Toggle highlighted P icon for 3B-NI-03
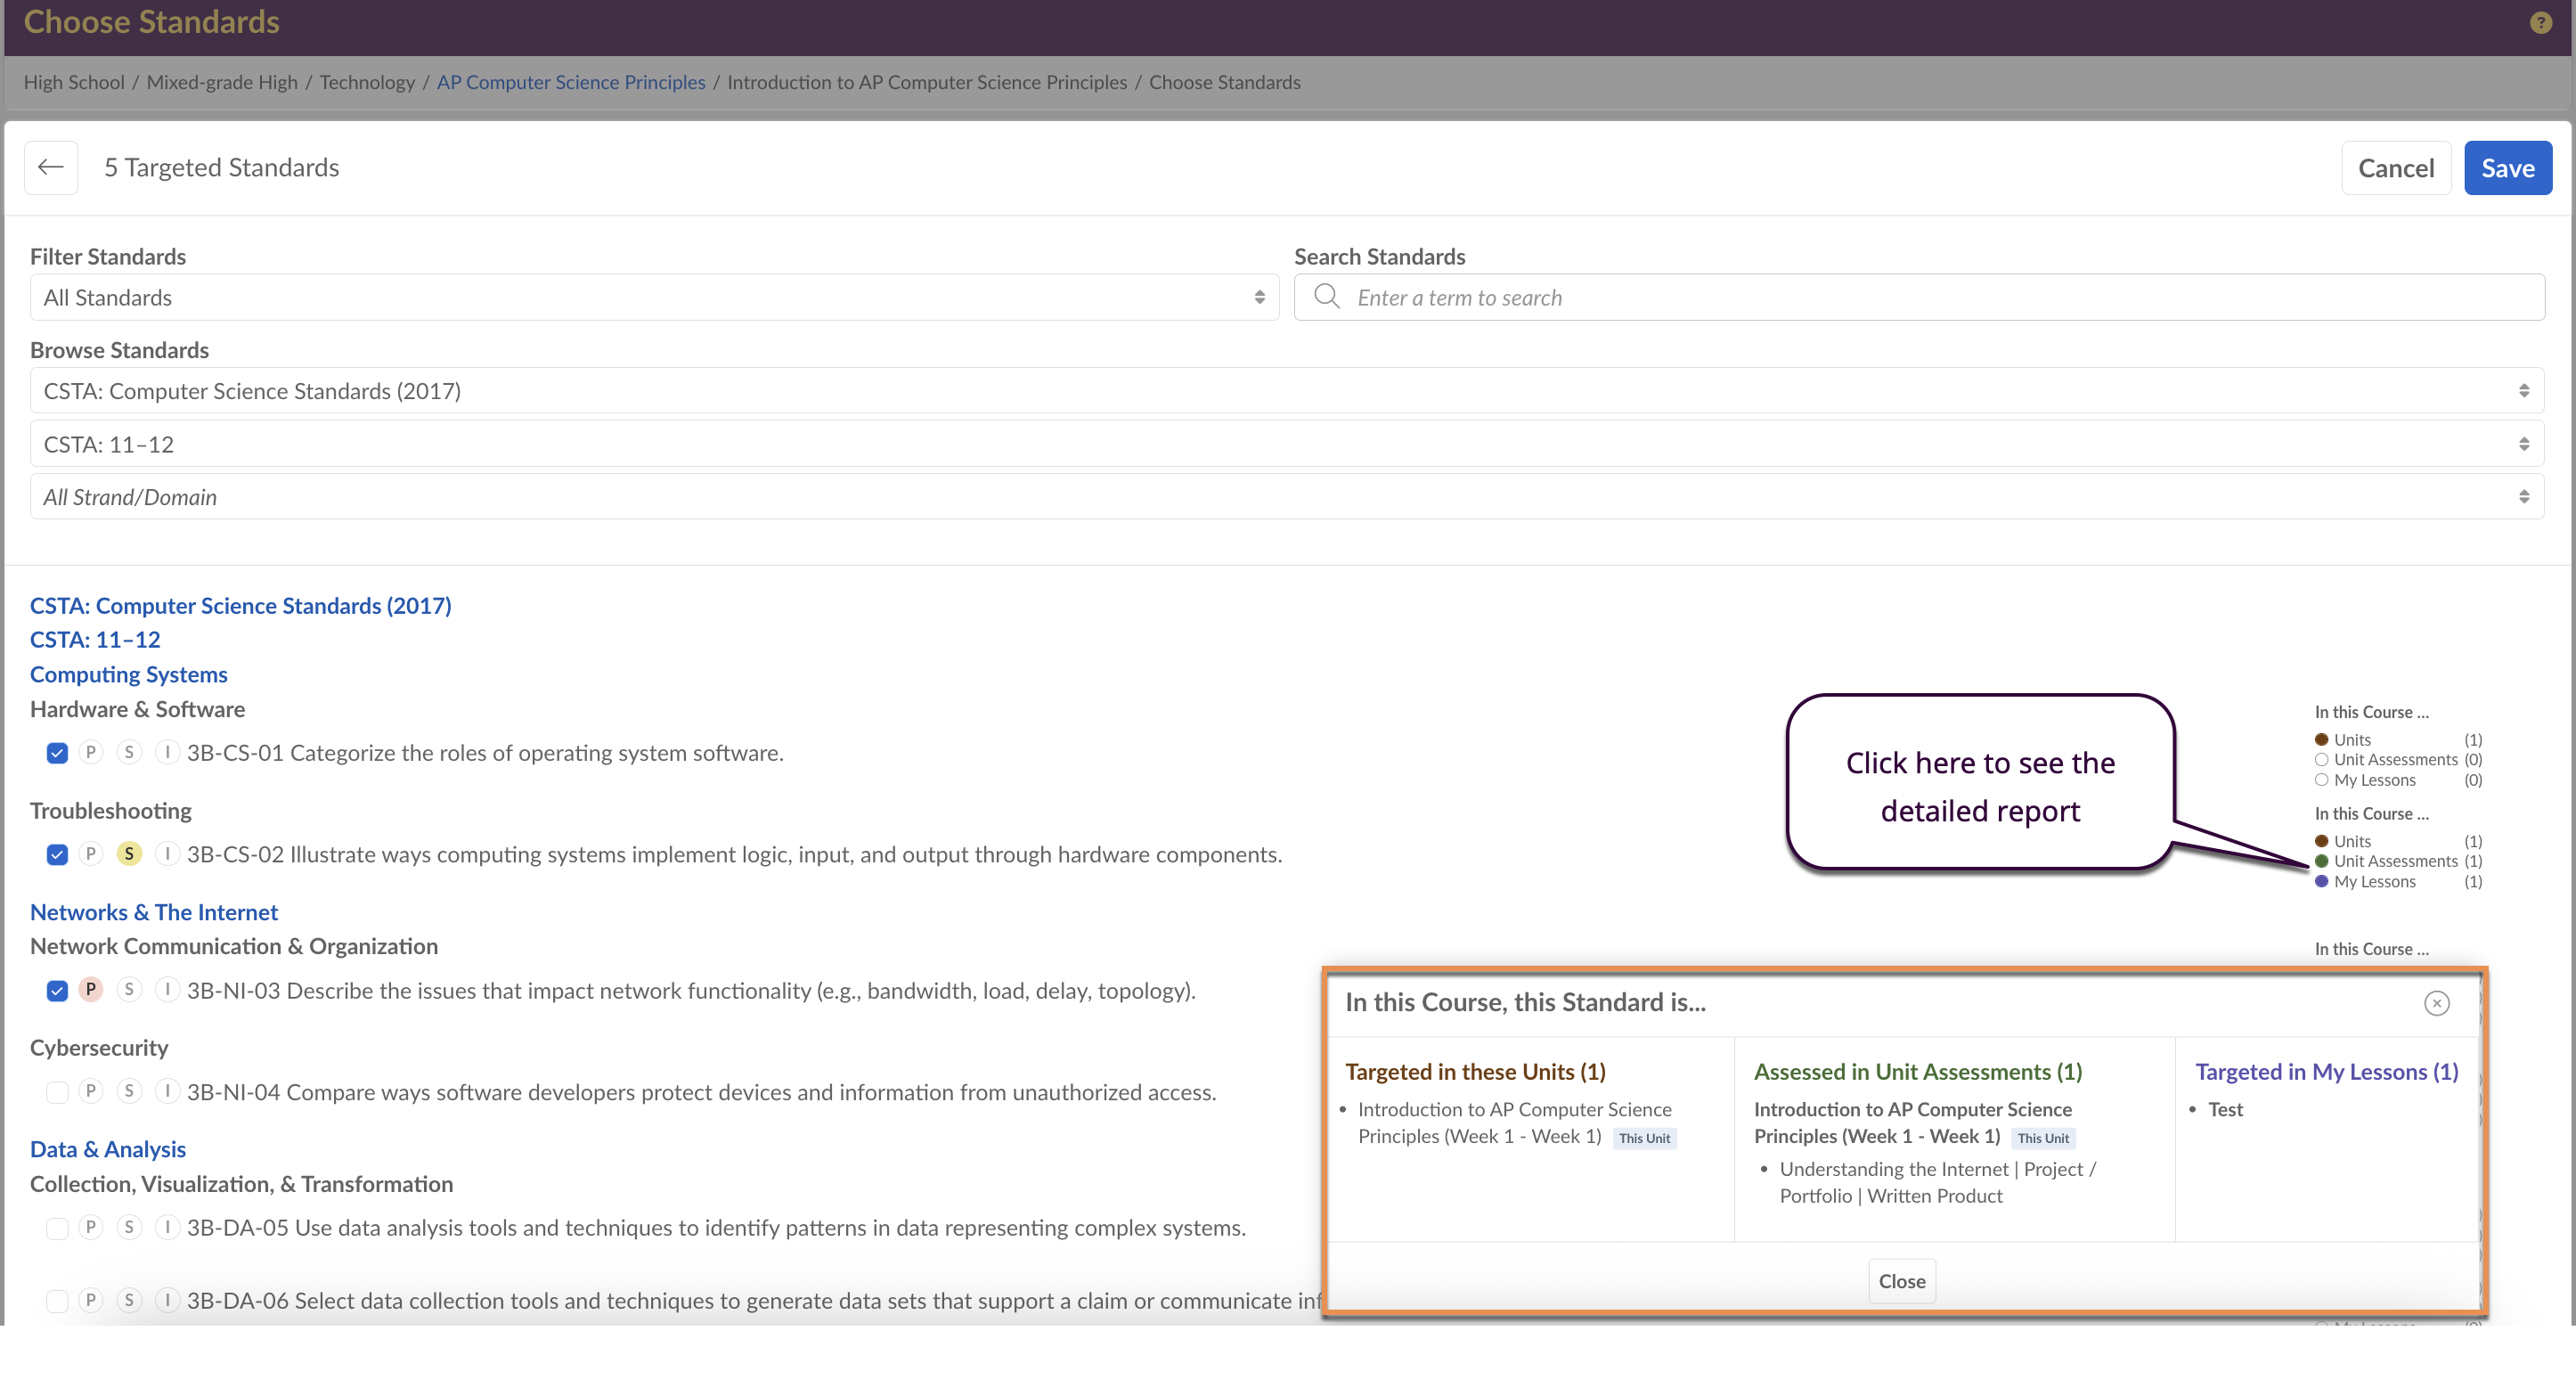 pyautogui.click(x=91, y=990)
